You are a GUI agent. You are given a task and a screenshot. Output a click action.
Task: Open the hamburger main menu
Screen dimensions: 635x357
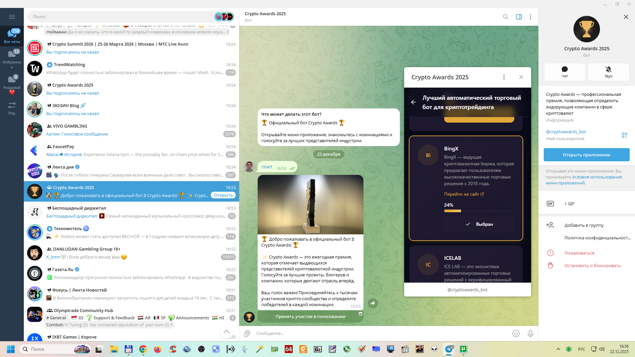point(12,17)
